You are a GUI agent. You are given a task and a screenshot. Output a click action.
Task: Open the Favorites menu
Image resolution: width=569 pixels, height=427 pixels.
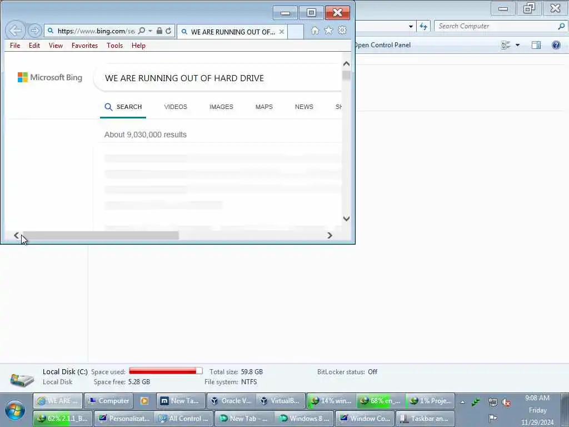pyautogui.click(x=84, y=46)
